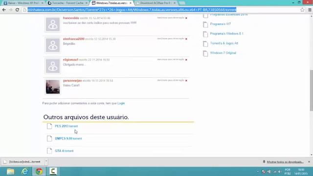This screenshot has width=313, height=176.
Task: Close the Torcache Torrent Cache tab
Action: tap(87, 3)
